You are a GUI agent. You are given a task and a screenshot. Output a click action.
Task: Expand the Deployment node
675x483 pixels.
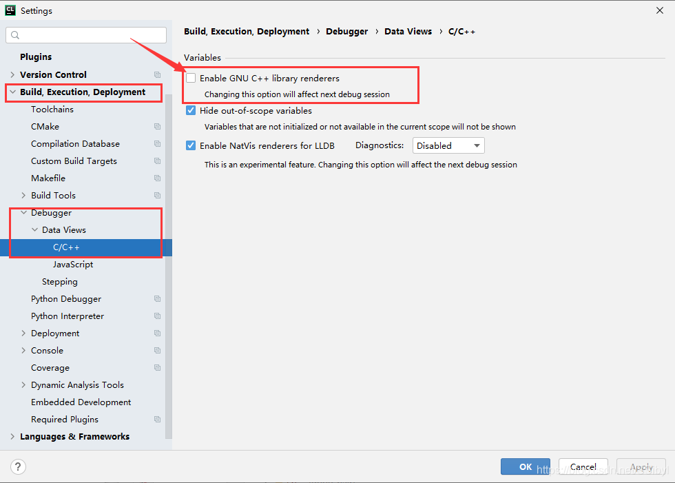pos(23,333)
